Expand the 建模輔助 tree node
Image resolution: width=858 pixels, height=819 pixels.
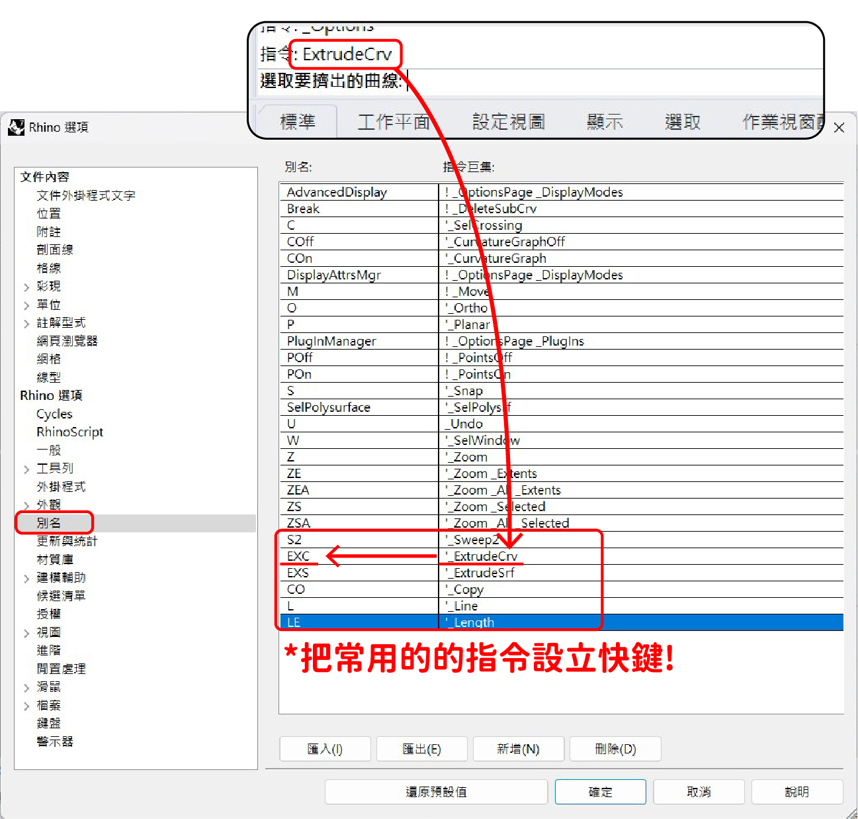pos(26,578)
